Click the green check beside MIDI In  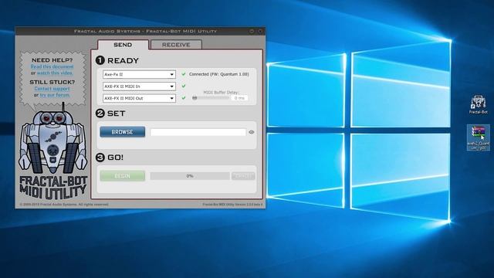click(x=184, y=86)
